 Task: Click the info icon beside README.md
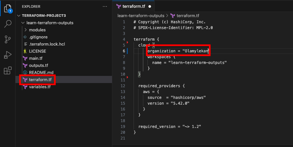click(25, 73)
